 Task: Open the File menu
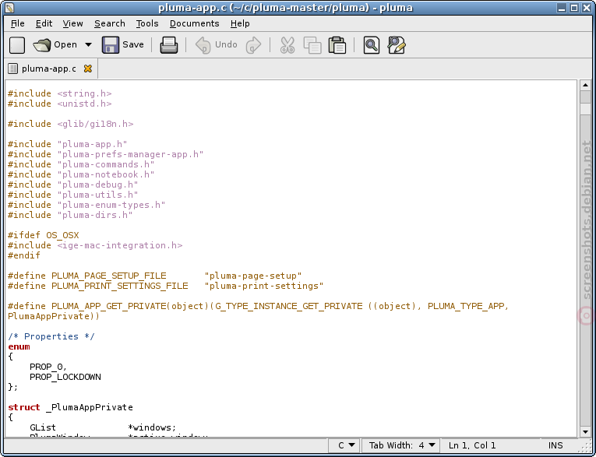click(17, 23)
